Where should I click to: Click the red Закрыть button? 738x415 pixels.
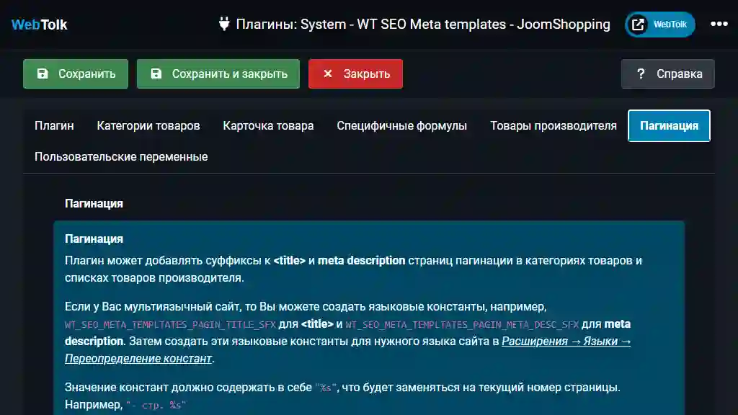[356, 74]
